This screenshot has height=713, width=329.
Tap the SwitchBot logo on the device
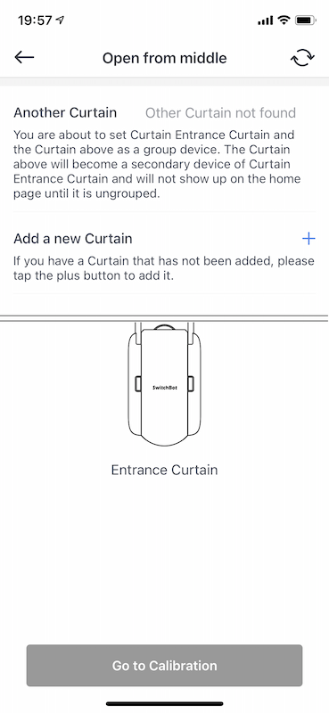(164, 388)
